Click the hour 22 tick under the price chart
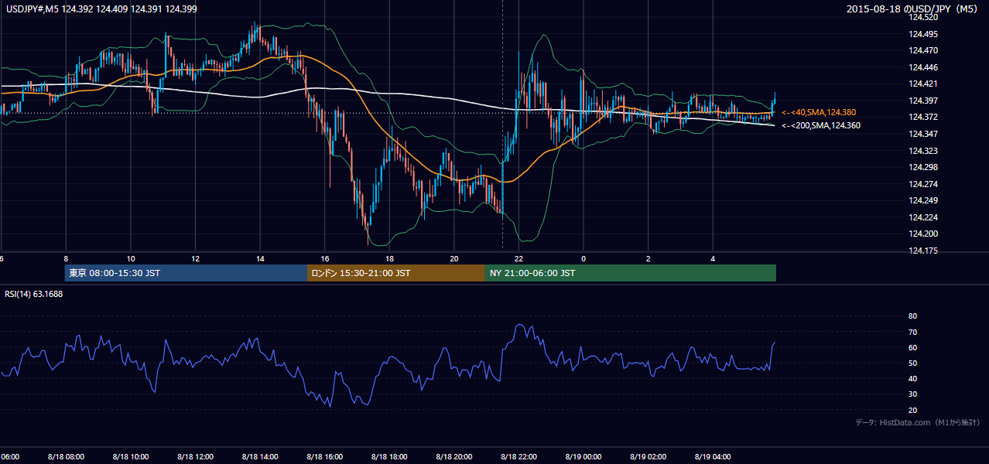 pos(518,258)
